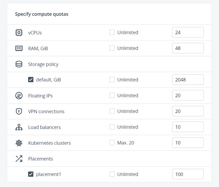
Task: Click the RAM memory module icon
Action: pyautogui.click(x=19, y=48)
